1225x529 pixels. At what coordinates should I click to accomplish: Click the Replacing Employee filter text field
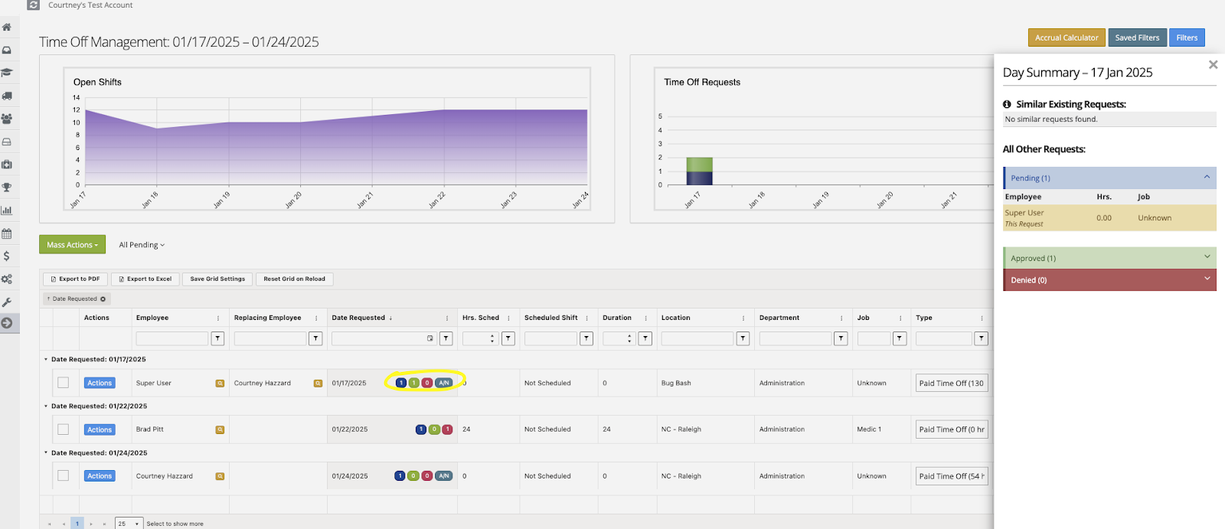pyautogui.click(x=269, y=338)
